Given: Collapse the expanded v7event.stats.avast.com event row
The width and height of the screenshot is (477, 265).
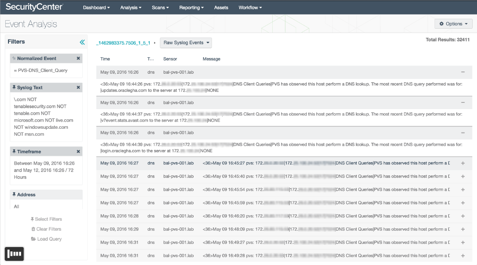Looking at the screenshot, I should pos(463,102).
